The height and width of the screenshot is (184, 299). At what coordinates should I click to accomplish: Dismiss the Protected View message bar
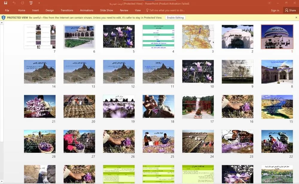[296, 18]
